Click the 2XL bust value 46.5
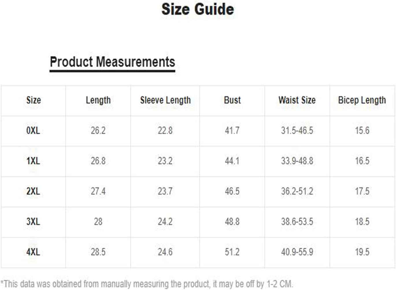The image size is (396, 290). coord(232,191)
